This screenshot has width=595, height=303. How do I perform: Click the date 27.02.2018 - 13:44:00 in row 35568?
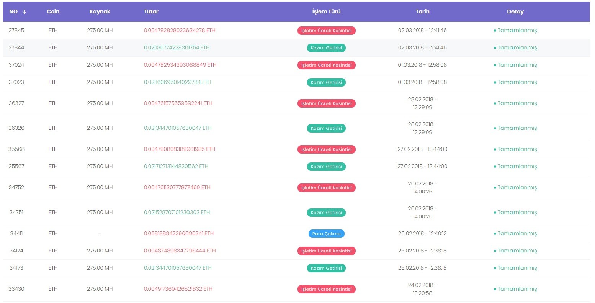(x=422, y=149)
